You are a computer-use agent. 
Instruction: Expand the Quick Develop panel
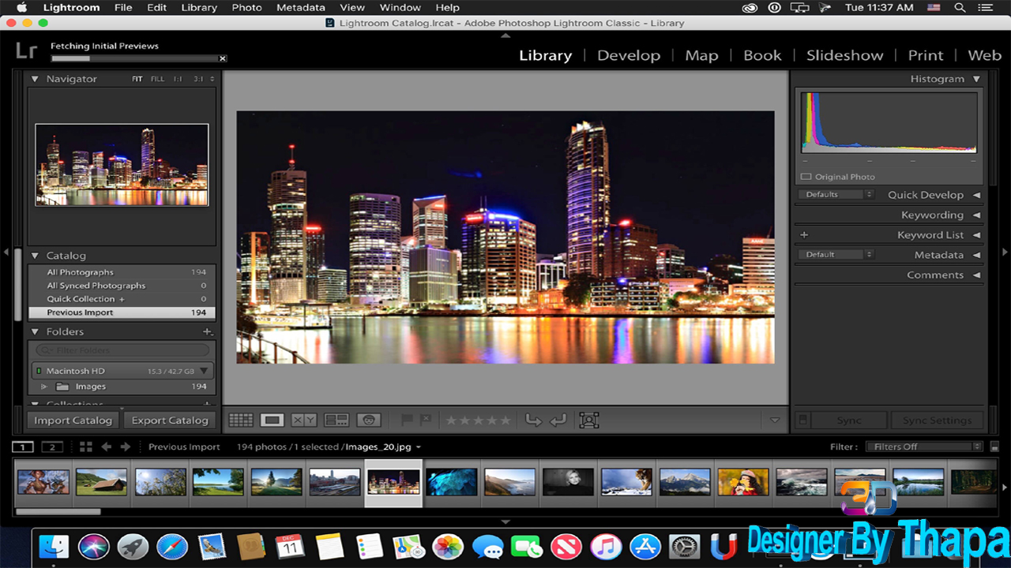(x=976, y=195)
